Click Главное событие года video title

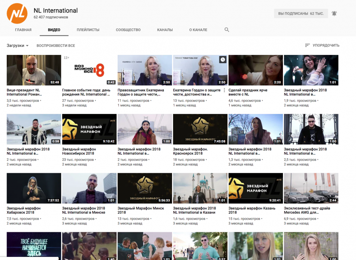[86, 92]
